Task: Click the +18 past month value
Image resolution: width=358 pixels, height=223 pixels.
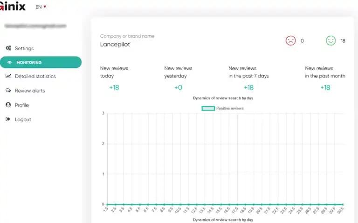Action: [x=325, y=88]
